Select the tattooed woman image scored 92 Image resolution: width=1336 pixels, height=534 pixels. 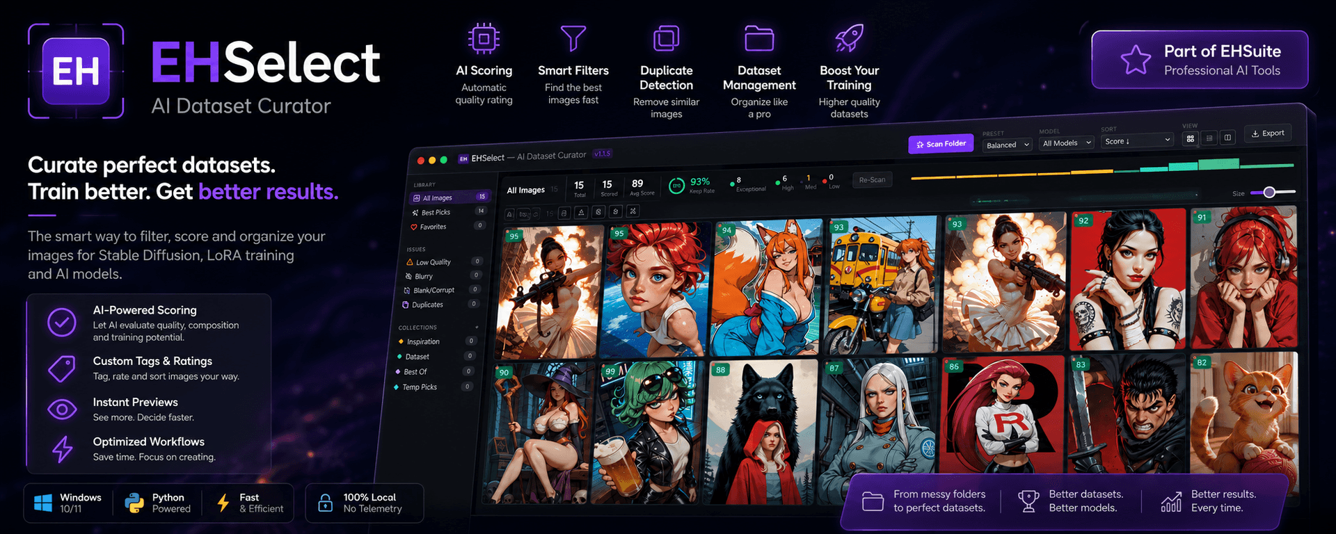click(x=1127, y=279)
